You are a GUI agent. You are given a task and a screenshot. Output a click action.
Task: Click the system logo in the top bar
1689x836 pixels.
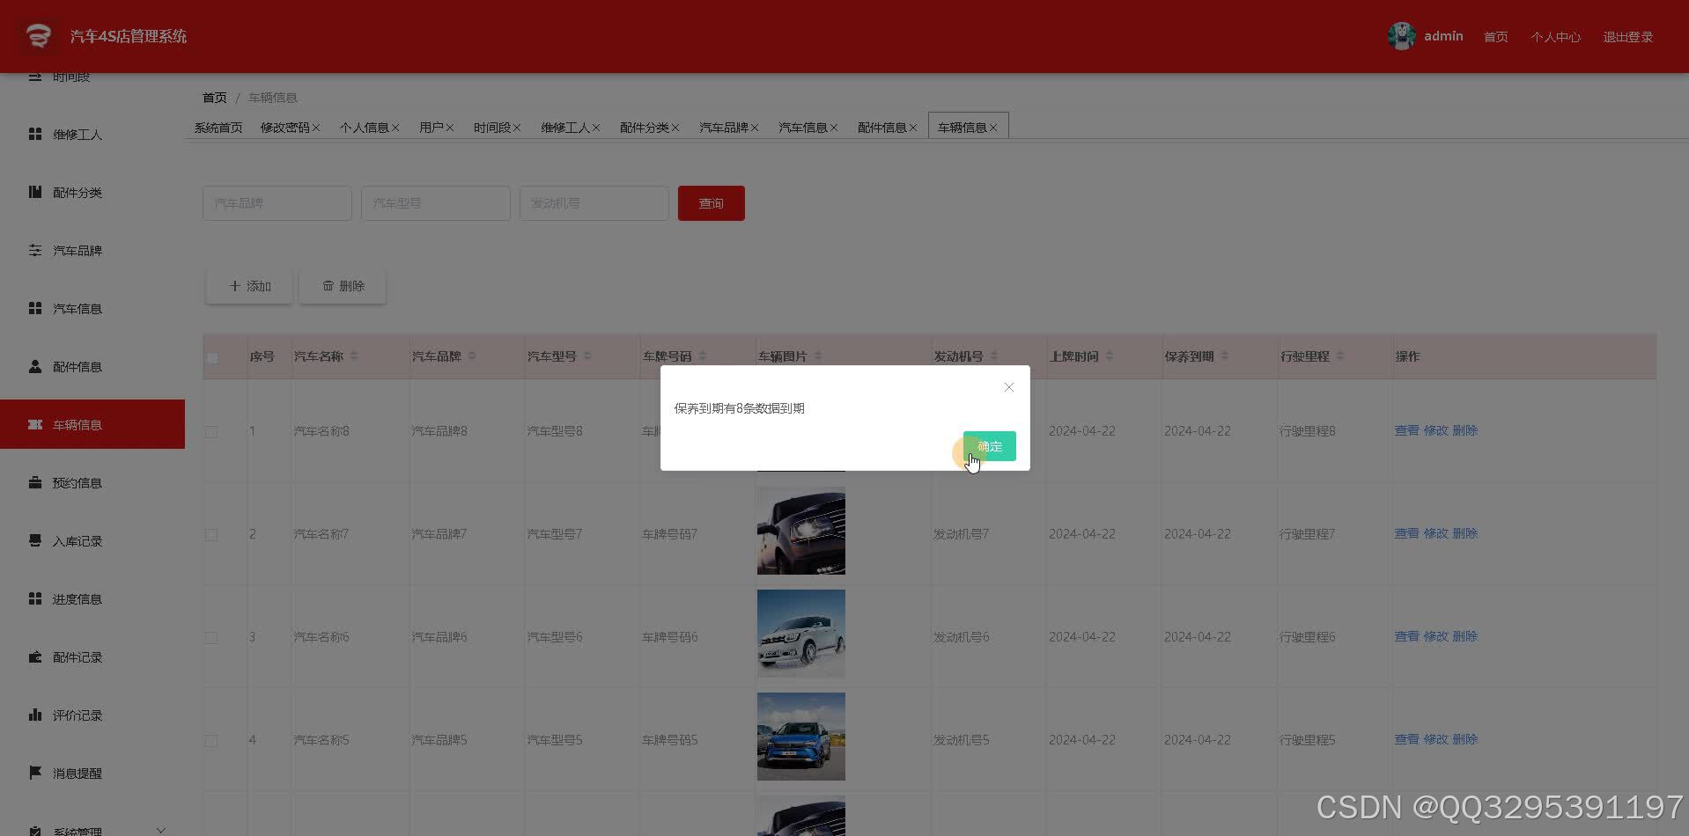click(x=37, y=36)
